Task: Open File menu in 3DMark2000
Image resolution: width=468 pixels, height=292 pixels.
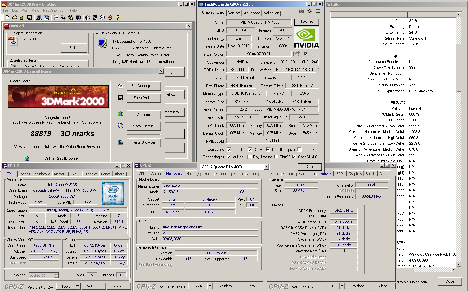Action: 6,10
